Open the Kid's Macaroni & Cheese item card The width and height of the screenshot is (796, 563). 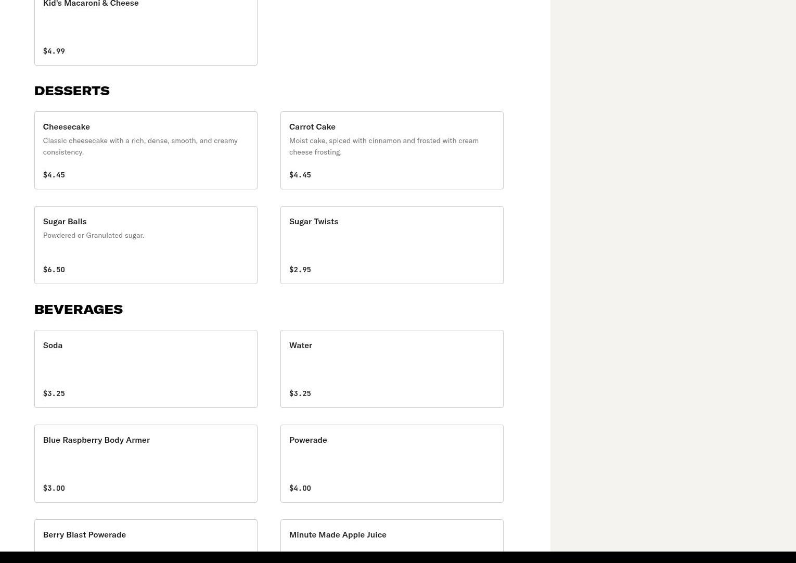click(x=146, y=32)
